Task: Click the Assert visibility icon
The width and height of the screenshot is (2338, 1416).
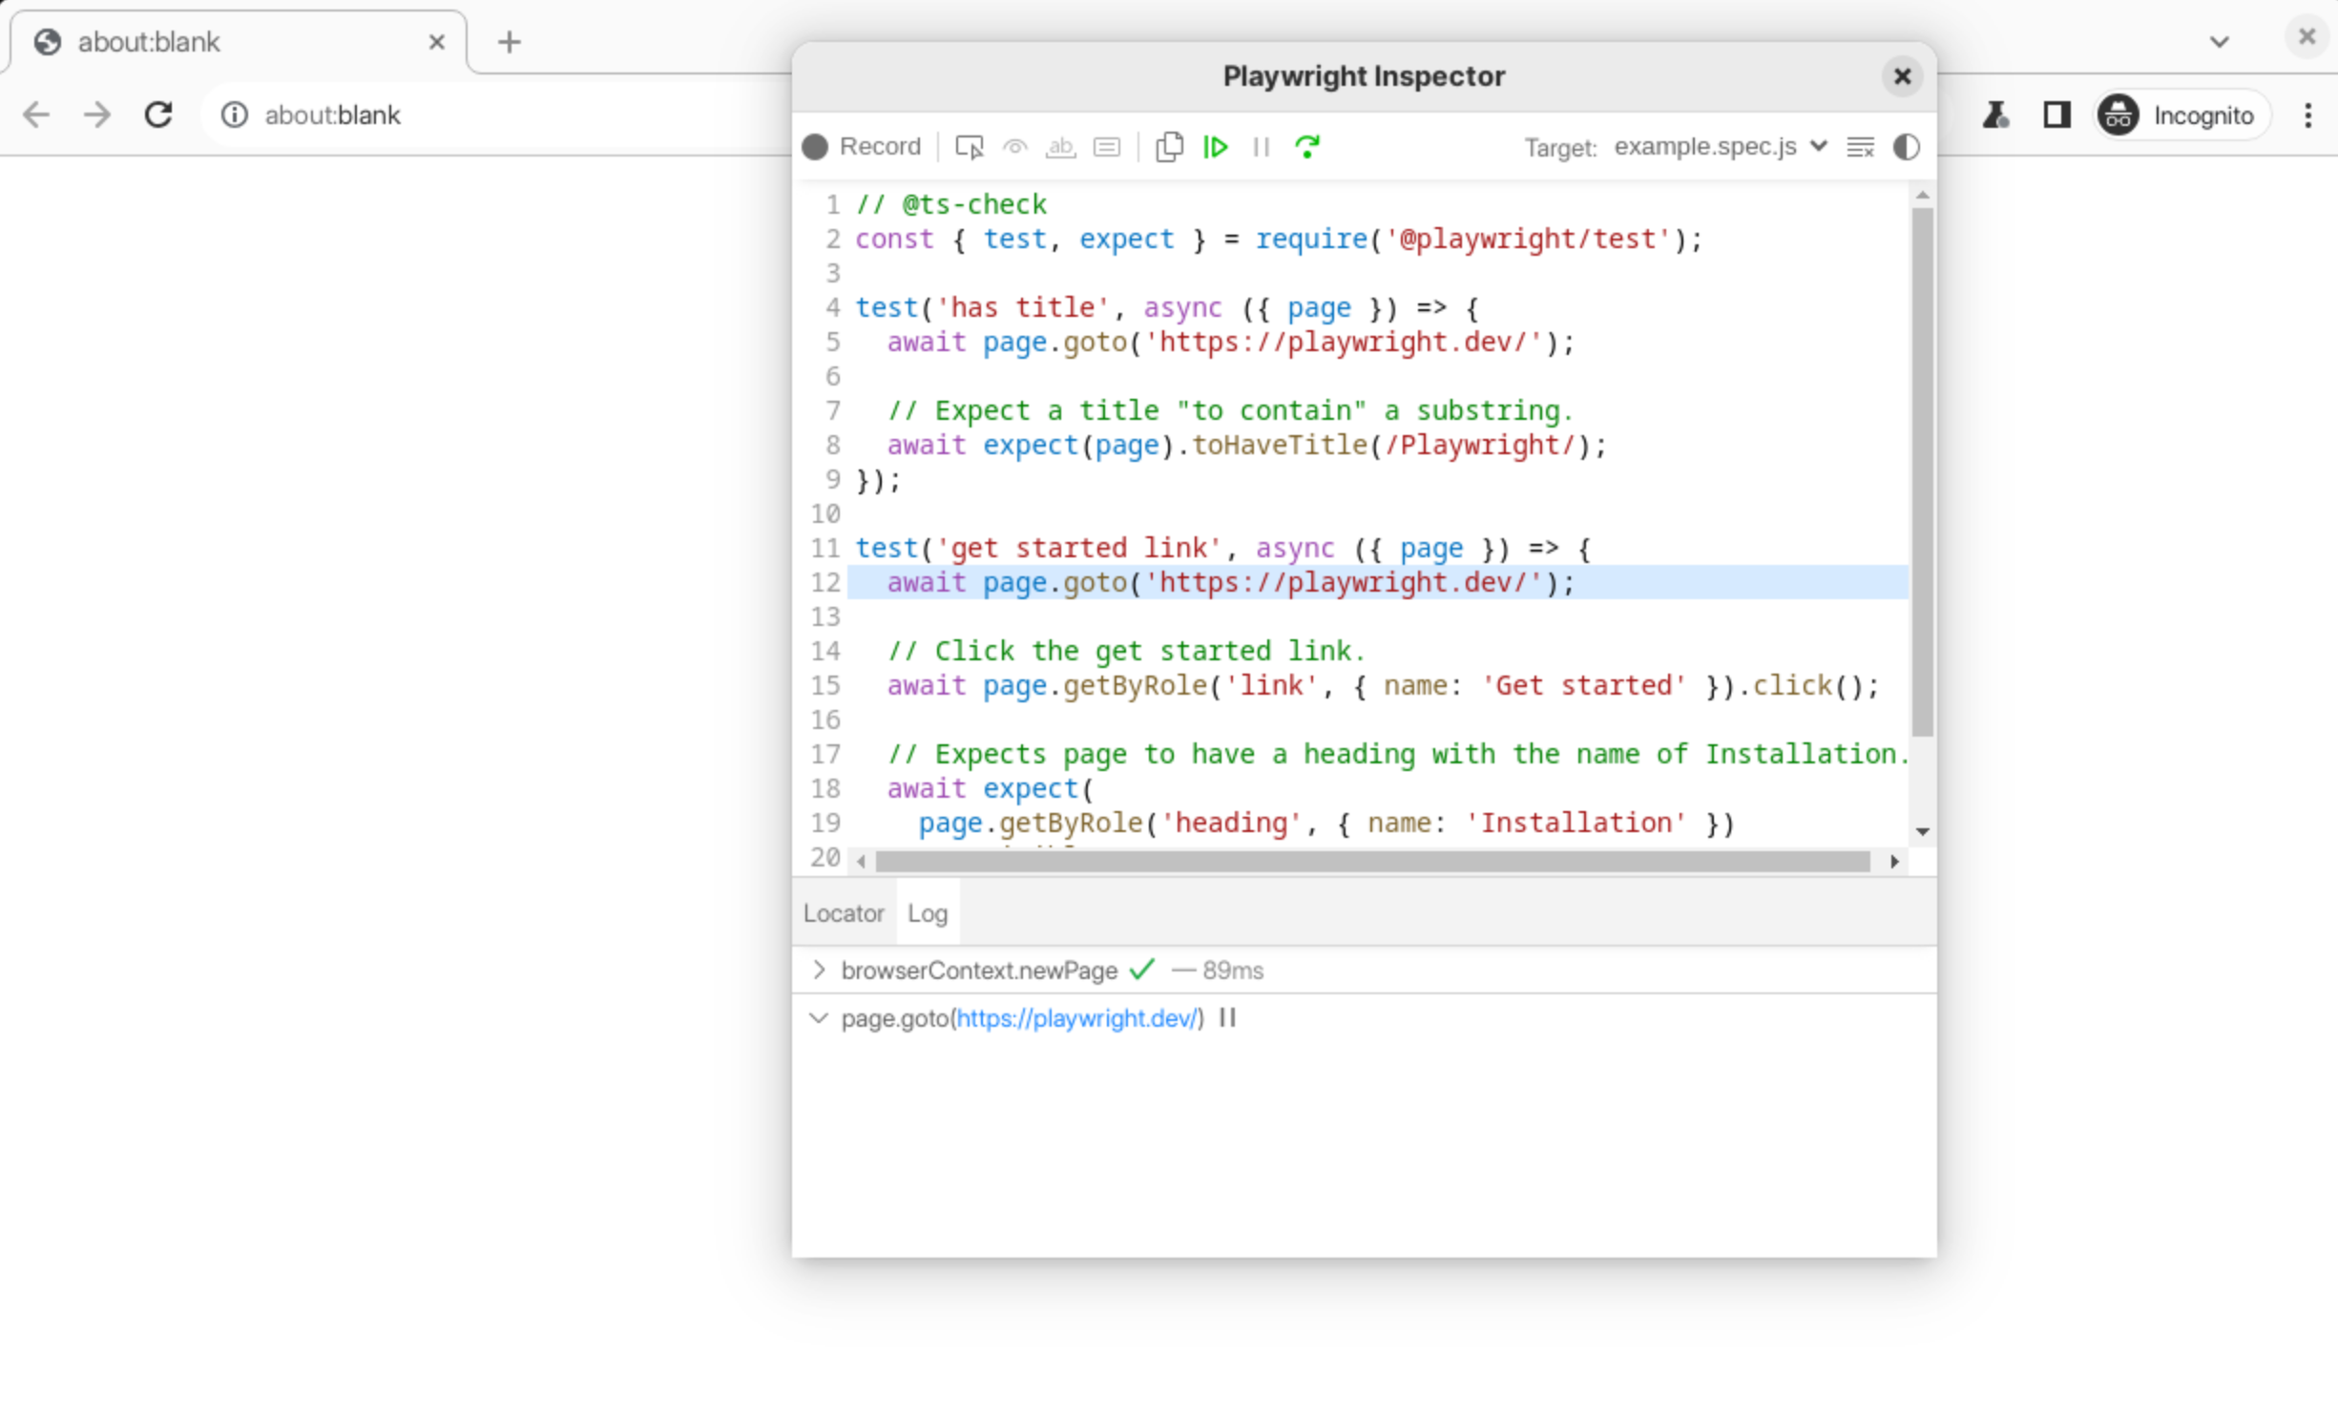Action: click(x=1013, y=147)
